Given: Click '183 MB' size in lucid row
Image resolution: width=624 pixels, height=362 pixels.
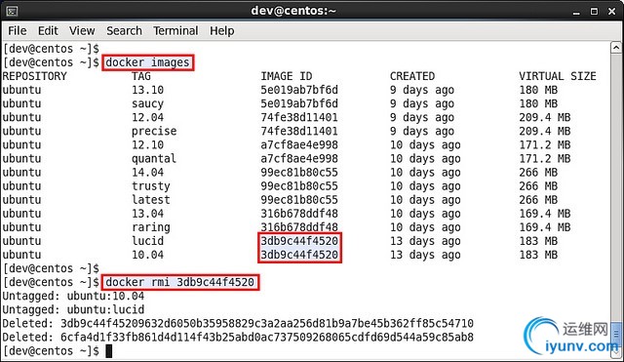Looking at the screenshot, I should [x=538, y=241].
